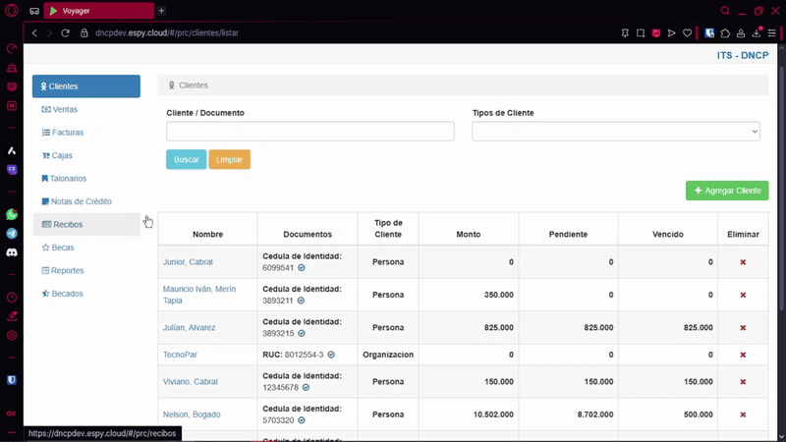Open the Julian, Alvarez client link
Viewport: 786px width, 442px height.
[x=189, y=327]
